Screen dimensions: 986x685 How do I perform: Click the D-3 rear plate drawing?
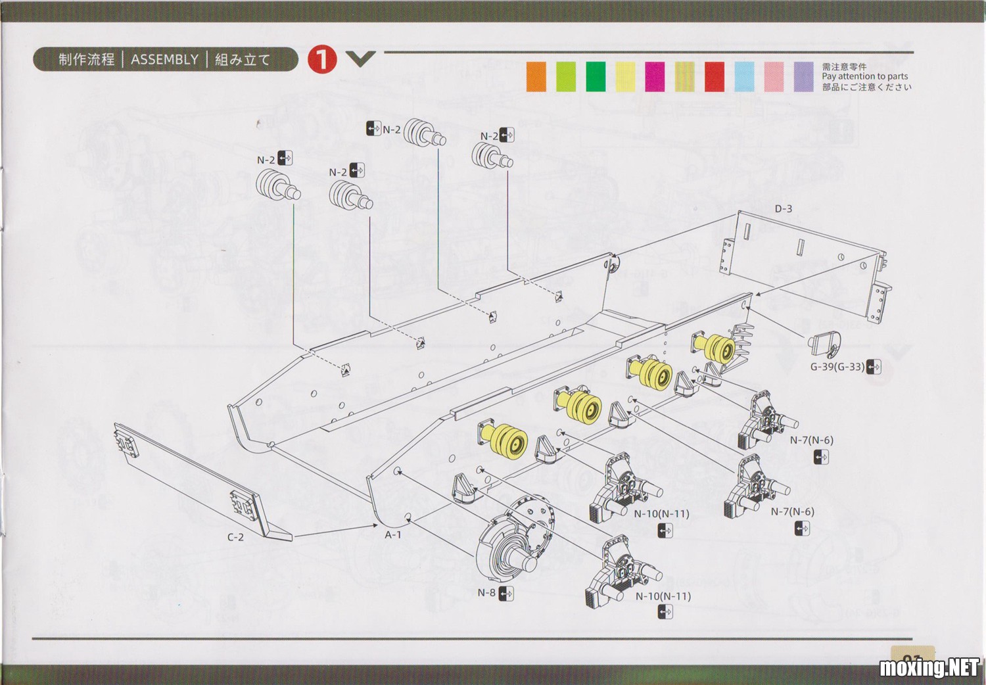click(x=806, y=266)
